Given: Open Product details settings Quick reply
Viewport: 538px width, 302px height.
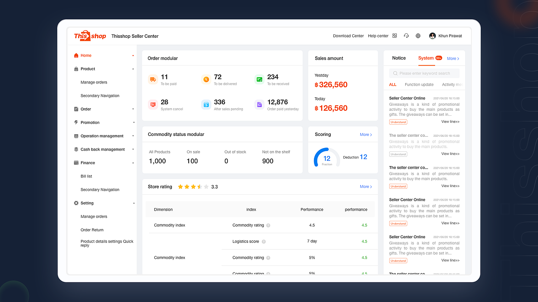Looking at the screenshot, I should (107, 243).
